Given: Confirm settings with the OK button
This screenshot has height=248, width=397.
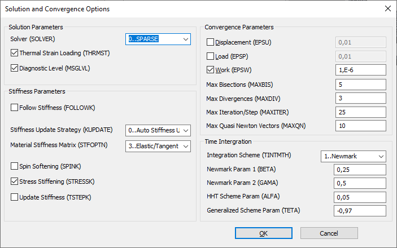Looking at the screenshot, I should tap(264, 233).
